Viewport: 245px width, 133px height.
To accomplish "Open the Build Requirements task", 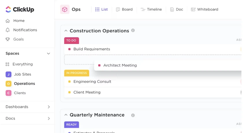I will point(92,49).
